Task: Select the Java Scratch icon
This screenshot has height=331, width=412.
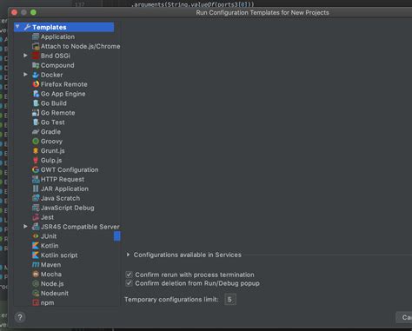Action: tap(36, 198)
